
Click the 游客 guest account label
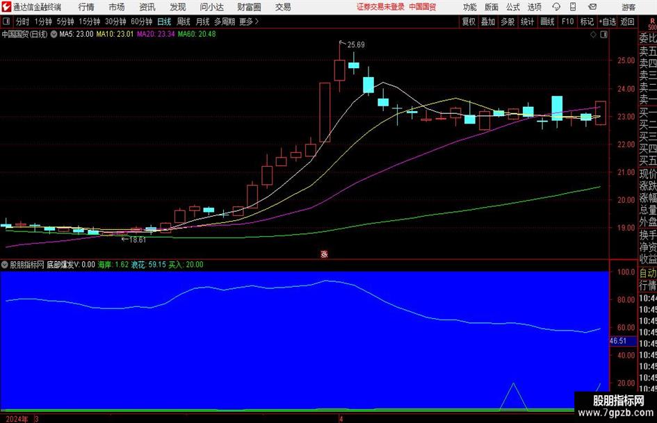[x=628, y=7]
